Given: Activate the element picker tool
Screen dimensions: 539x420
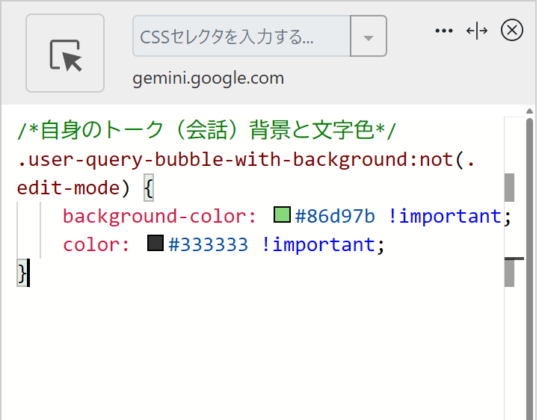Looking at the screenshot, I should tap(65, 53).
